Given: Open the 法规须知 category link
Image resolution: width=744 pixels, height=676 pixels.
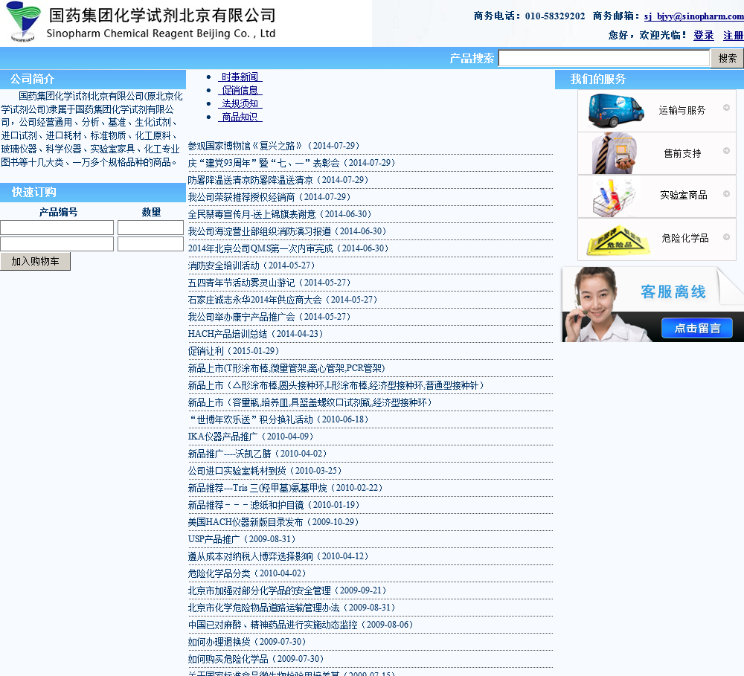Looking at the screenshot, I should pos(240,103).
